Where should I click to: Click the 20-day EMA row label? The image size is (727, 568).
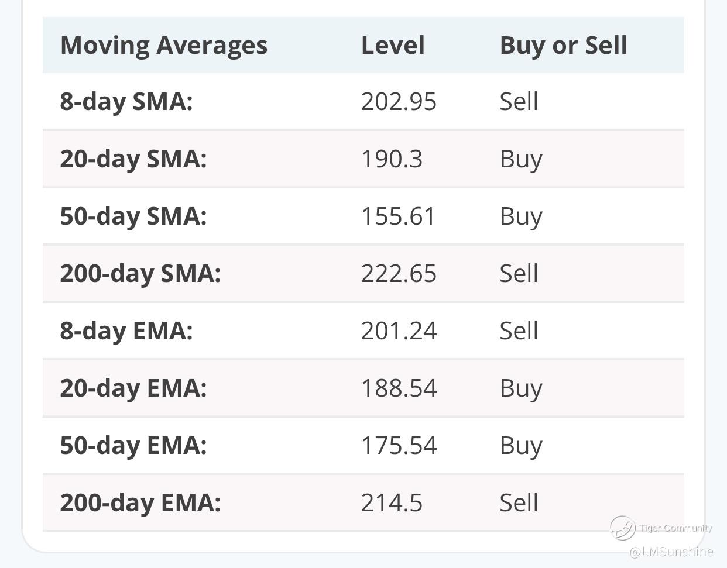pos(133,388)
